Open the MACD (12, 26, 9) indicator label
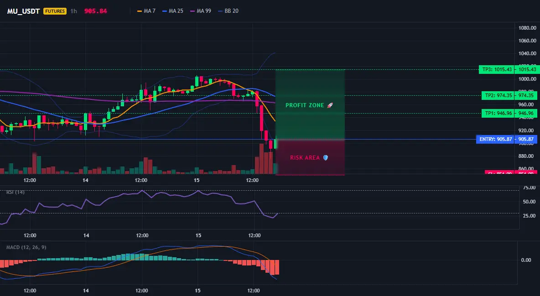Viewport: 540px width, 296px height. click(x=26, y=247)
